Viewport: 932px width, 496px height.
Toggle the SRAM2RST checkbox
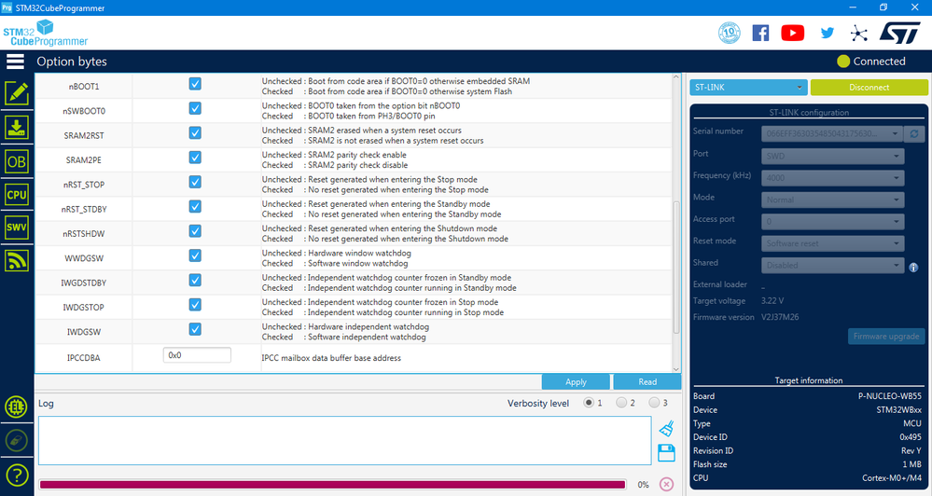(195, 132)
